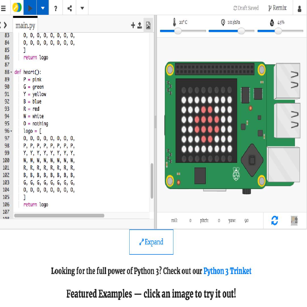The width and height of the screenshot is (307, 307).
Task: Open the hamburger menu
Action: click(x=3, y=8)
